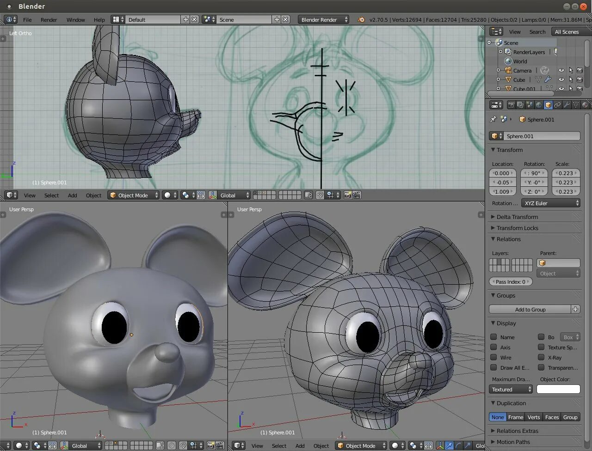Toggle Camera selectability arrow in outliner
The width and height of the screenshot is (592, 451).
click(571, 70)
